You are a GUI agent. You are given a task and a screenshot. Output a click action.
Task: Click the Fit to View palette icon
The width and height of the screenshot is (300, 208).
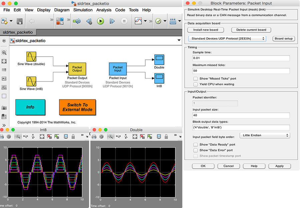tap(4, 61)
